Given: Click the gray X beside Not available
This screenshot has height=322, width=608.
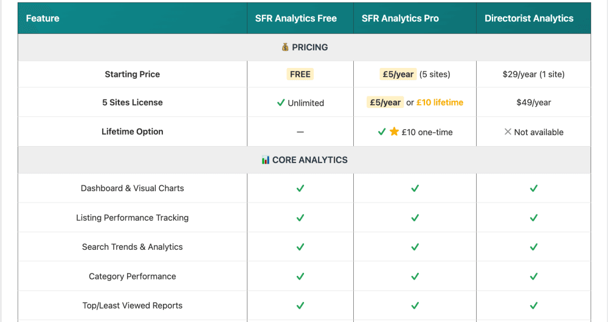Looking at the screenshot, I should (x=508, y=132).
